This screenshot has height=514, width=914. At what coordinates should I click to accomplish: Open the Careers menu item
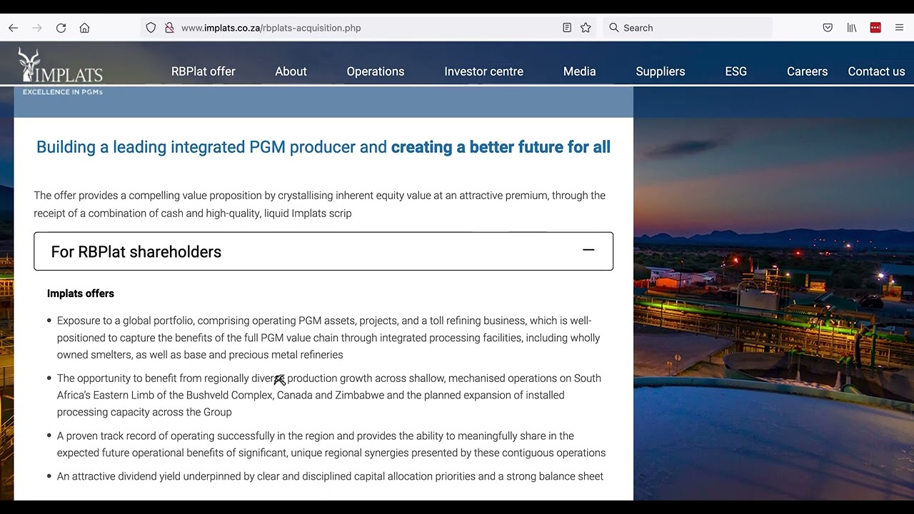point(807,71)
